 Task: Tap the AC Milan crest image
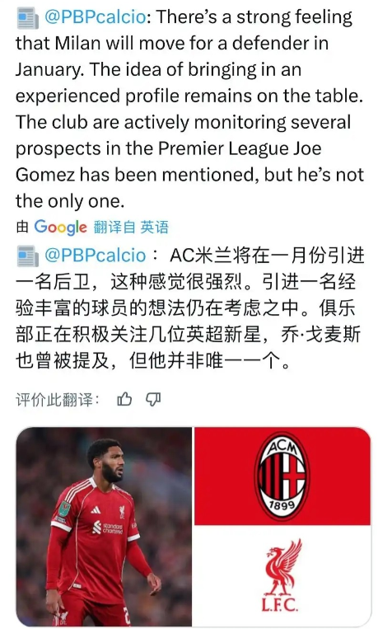click(282, 476)
